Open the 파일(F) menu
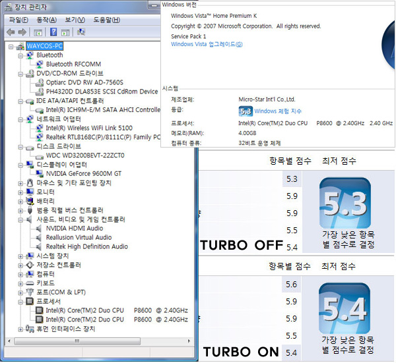Viewport: 396px width, 363px height. coord(18,20)
